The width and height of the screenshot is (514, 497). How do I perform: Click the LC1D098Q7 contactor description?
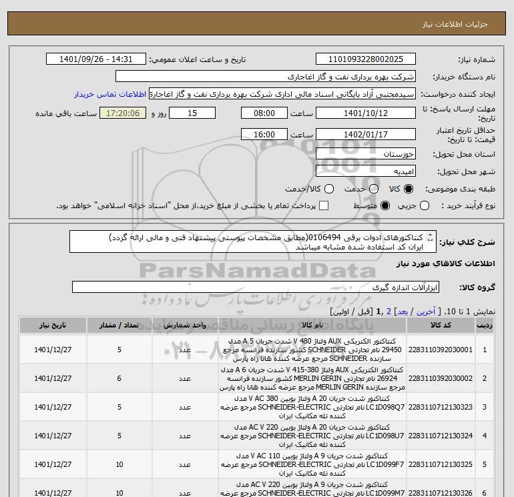click(x=312, y=407)
